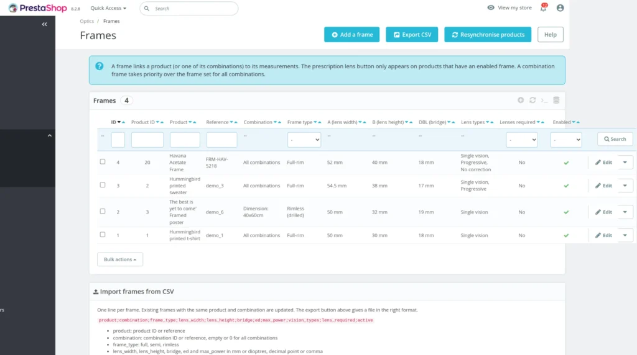Toggle Enabled checkmark for the Framed poster row
637x355 pixels.
[566, 212]
